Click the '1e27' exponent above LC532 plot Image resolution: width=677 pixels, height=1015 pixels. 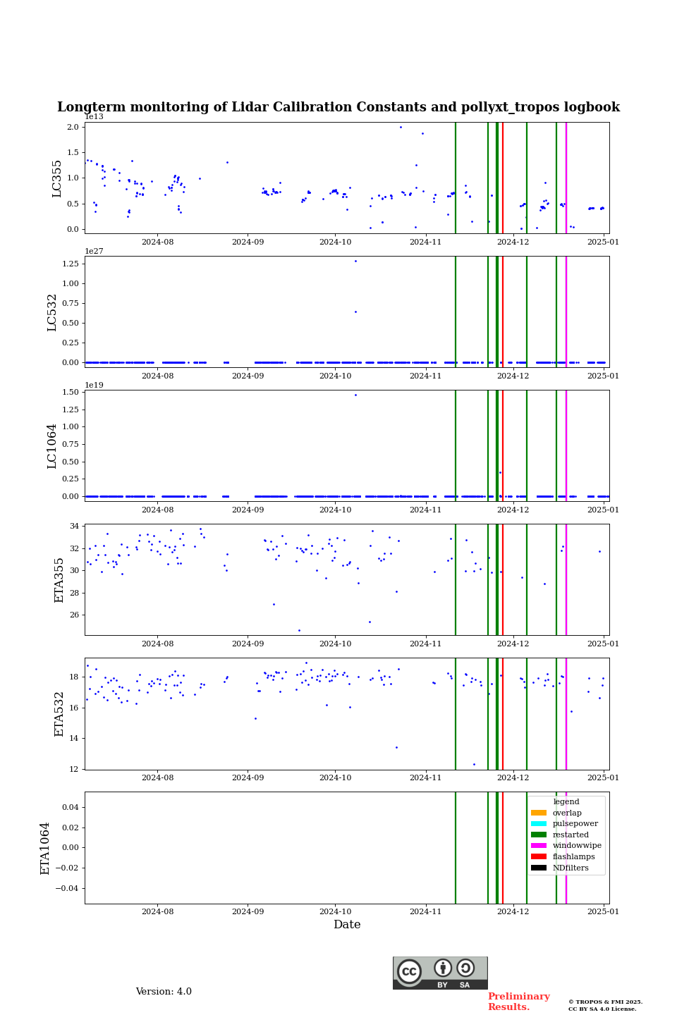[x=94, y=251]
